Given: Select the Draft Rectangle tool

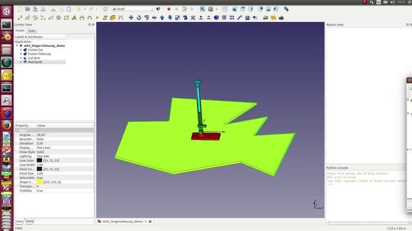Looking at the screenshot, I should (66, 18).
